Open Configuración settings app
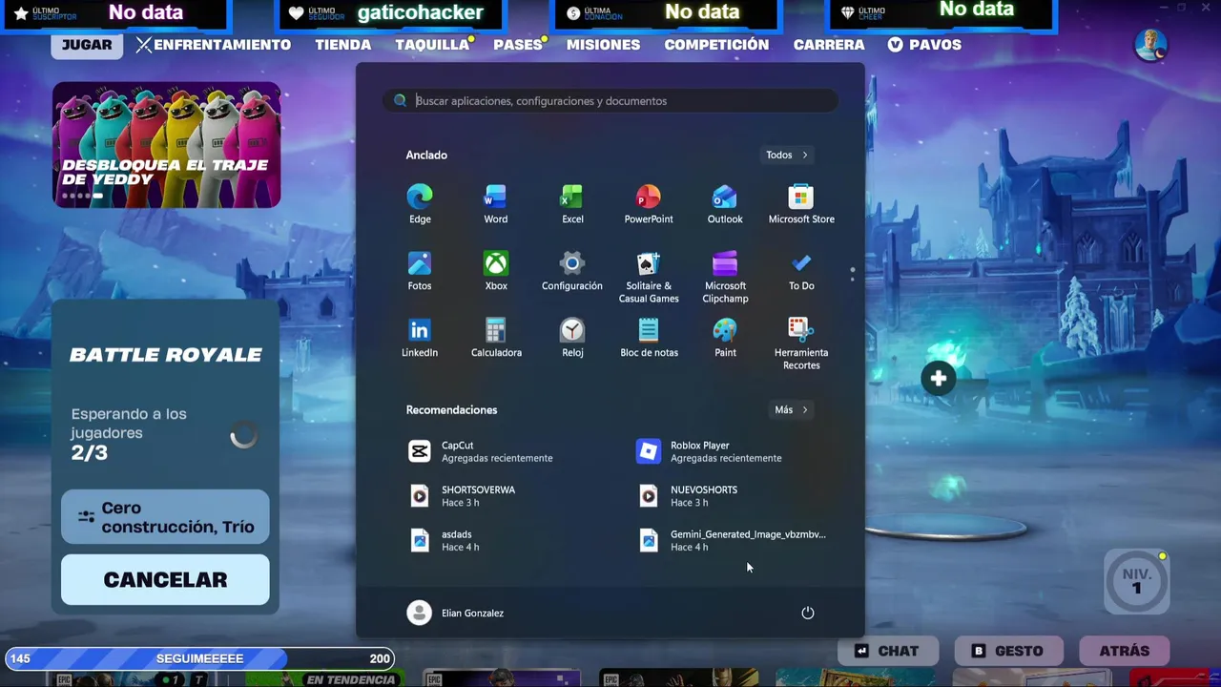1221x687 pixels. pos(572,272)
